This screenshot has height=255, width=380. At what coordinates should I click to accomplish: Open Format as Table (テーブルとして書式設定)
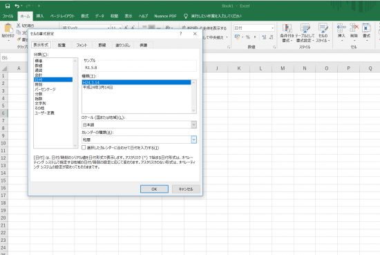[x=305, y=32]
